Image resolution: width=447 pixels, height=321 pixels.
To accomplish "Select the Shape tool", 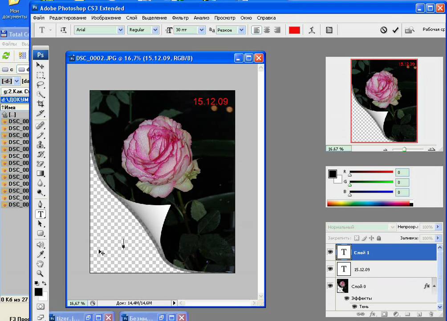I will (40, 233).
